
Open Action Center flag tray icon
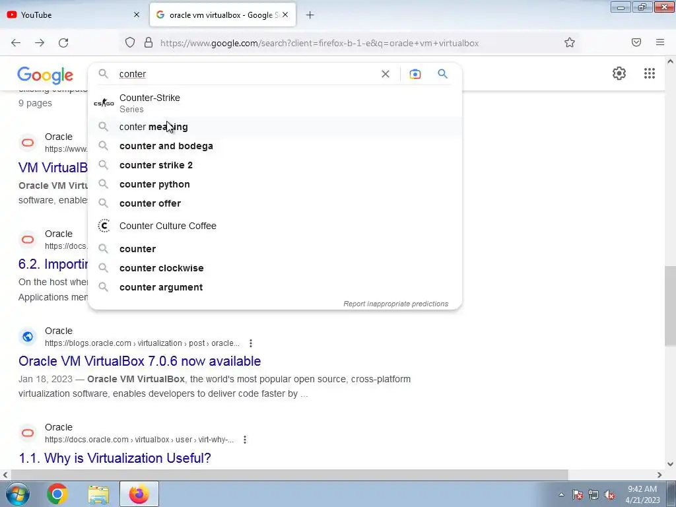[x=577, y=494]
